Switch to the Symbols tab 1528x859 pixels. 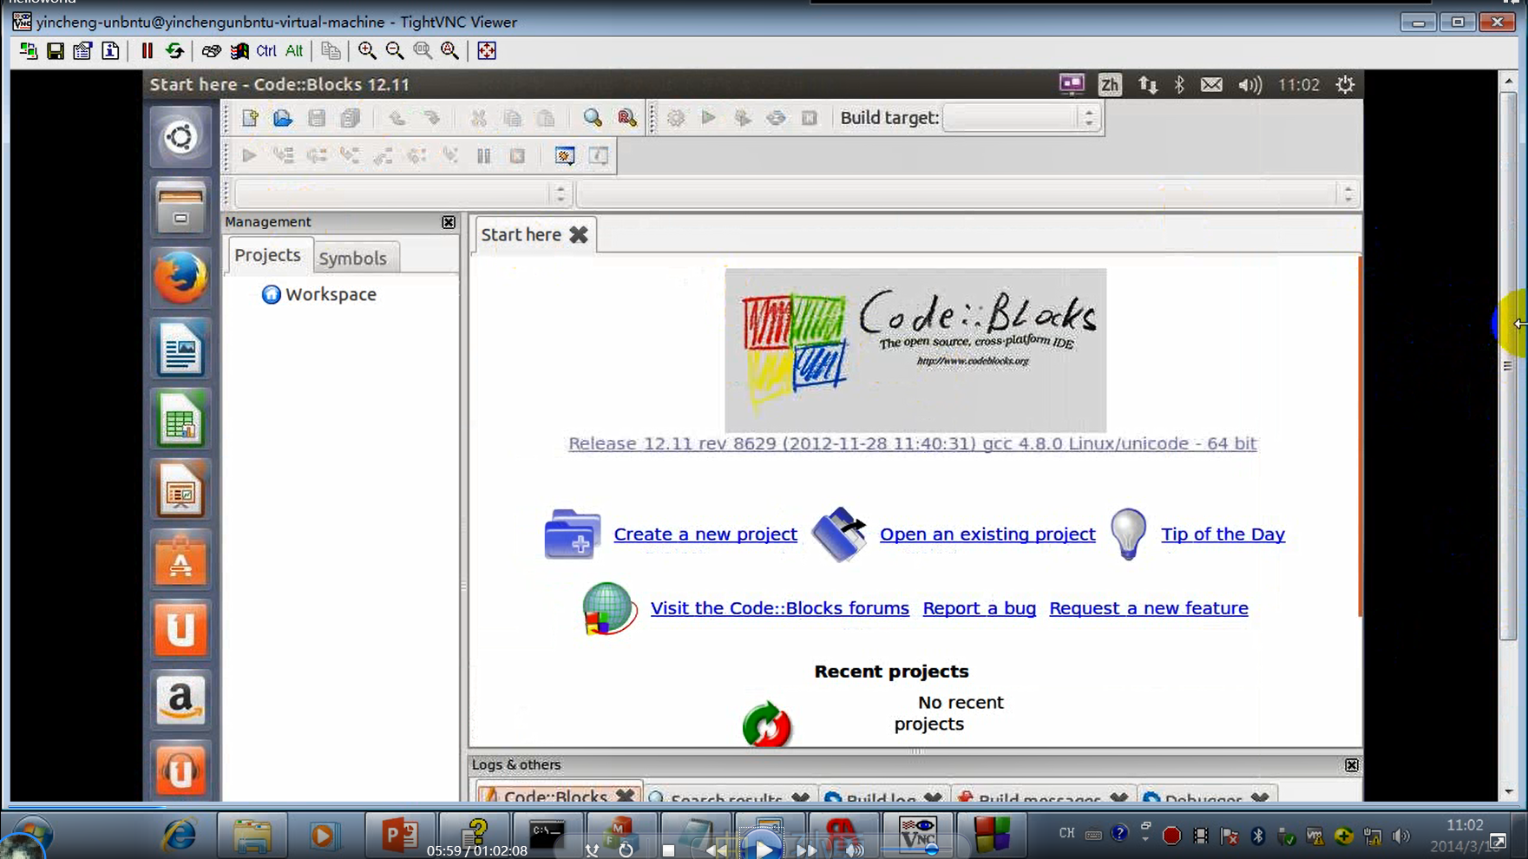(x=352, y=259)
